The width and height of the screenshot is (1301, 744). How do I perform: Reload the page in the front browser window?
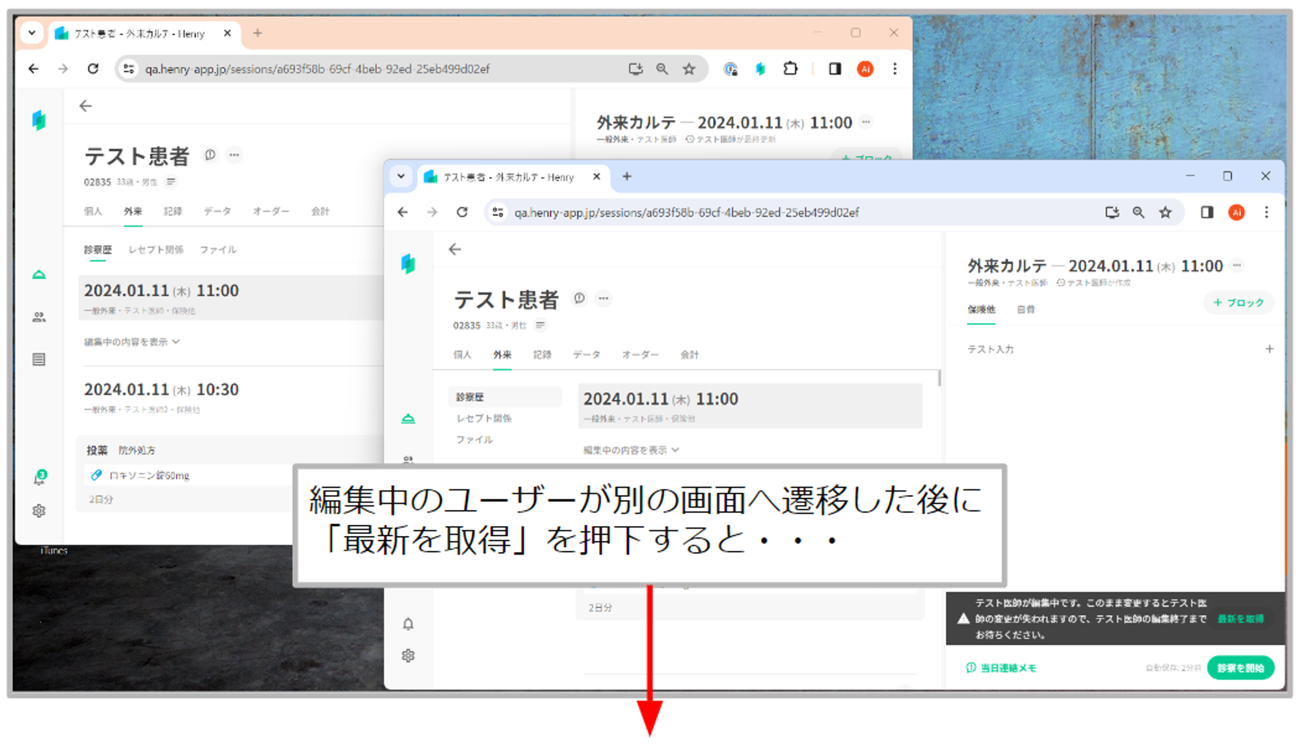coord(462,213)
